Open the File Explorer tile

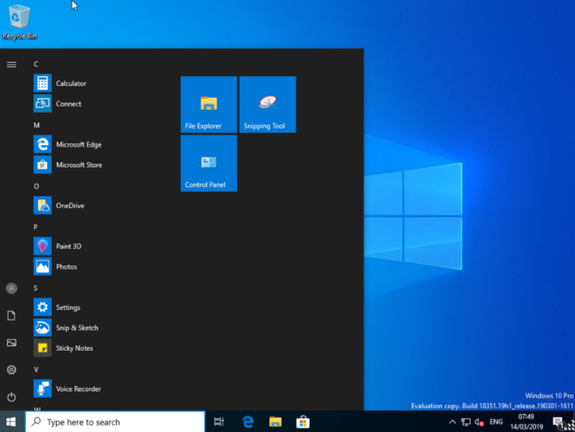pyautogui.click(x=209, y=105)
